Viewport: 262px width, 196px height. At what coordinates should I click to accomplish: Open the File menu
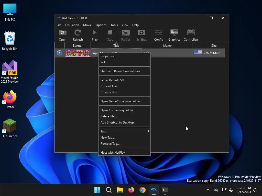[x=59, y=25]
